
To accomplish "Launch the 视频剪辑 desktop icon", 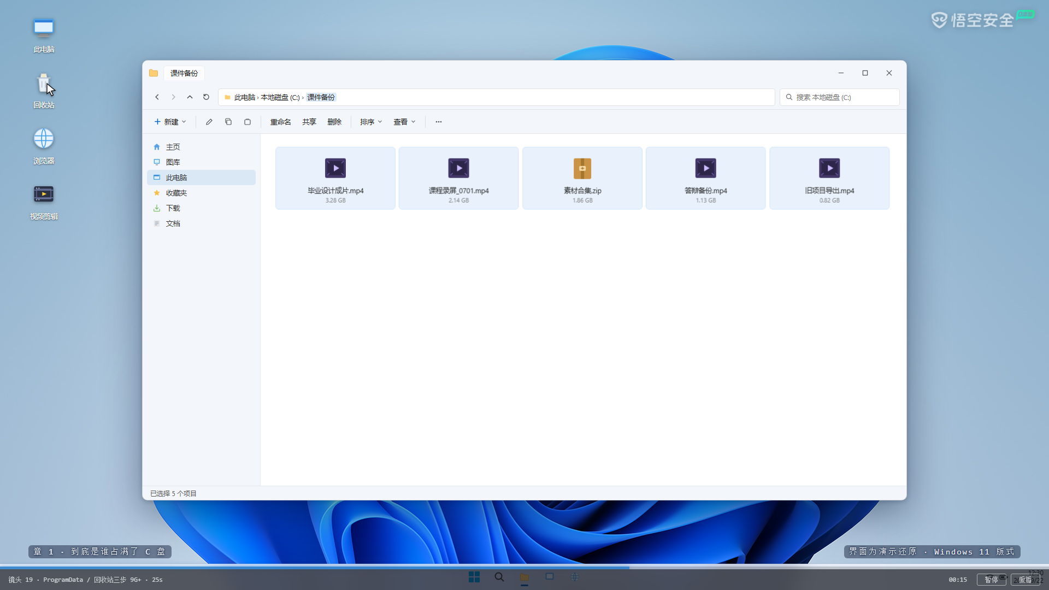I will (x=44, y=203).
